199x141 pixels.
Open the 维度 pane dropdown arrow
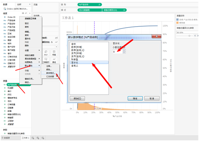point(30,13)
